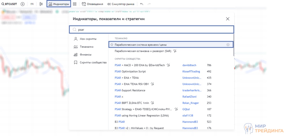Switch to the Финансы category
This screenshot has width=295, height=136.
pyautogui.click(x=86, y=54)
